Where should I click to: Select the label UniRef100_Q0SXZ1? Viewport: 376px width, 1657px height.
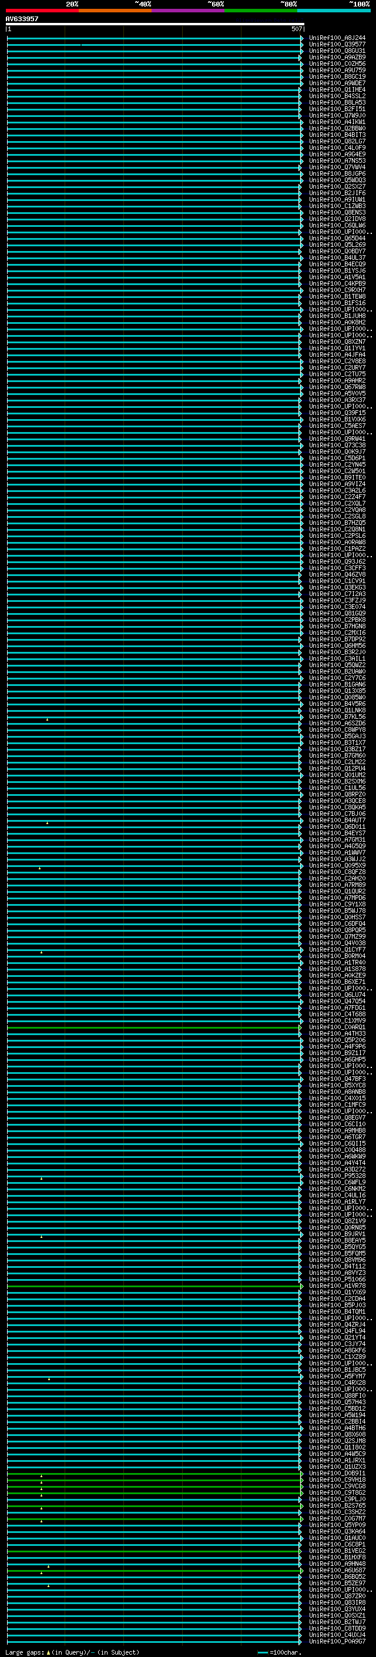[x=337, y=1616]
